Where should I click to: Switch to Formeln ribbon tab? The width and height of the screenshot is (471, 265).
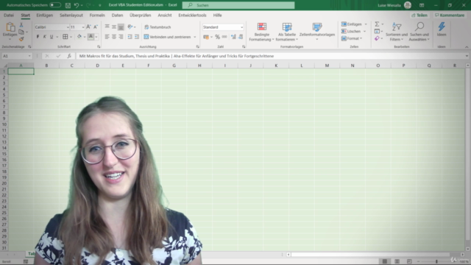pyautogui.click(x=97, y=15)
